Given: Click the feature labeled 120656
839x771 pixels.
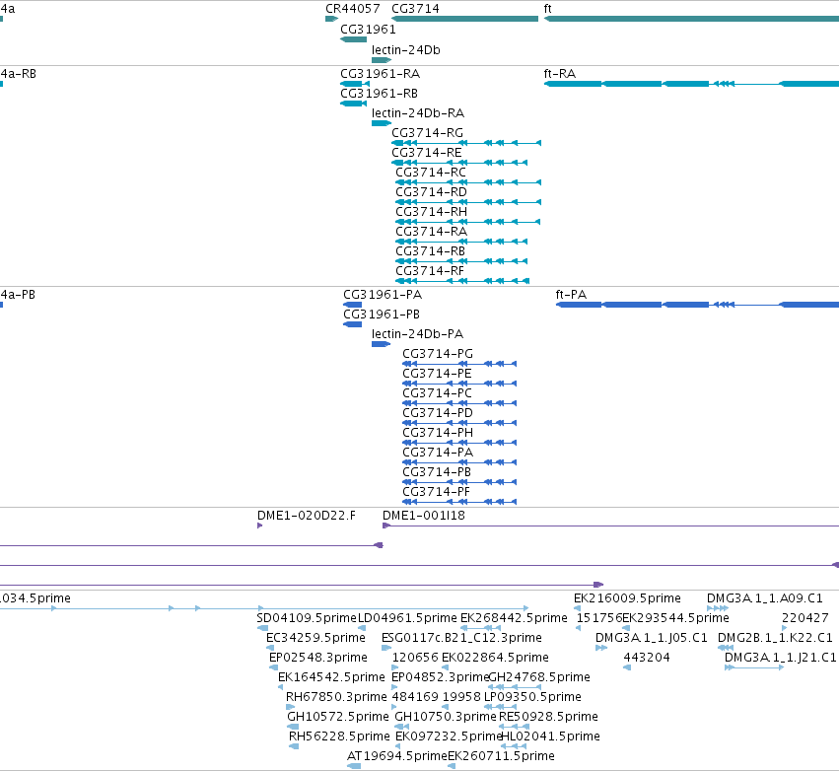Looking at the screenshot, I should pos(395,667).
